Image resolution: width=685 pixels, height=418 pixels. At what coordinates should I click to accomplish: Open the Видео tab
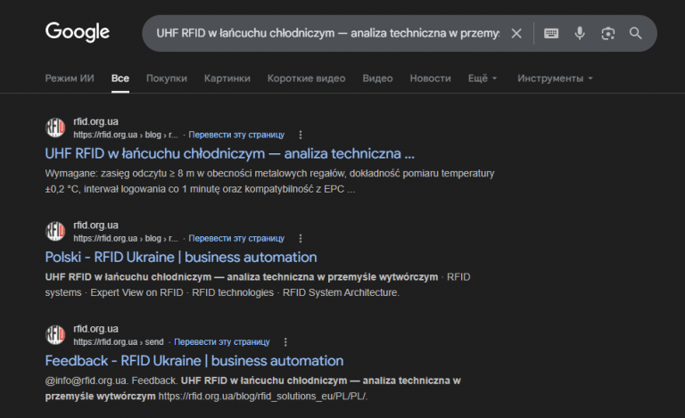pyautogui.click(x=377, y=78)
